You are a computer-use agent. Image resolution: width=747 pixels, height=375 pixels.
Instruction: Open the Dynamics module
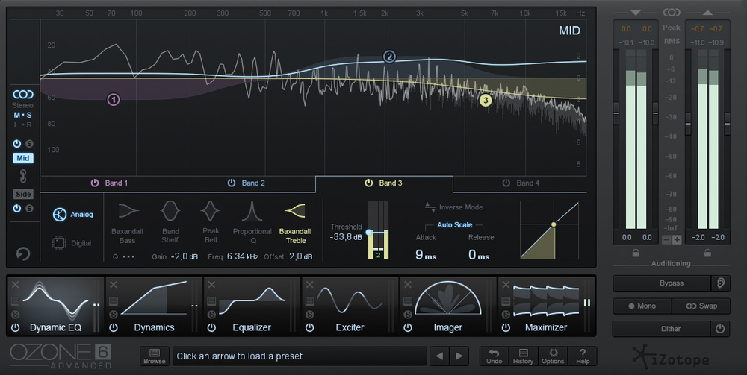click(154, 306)
